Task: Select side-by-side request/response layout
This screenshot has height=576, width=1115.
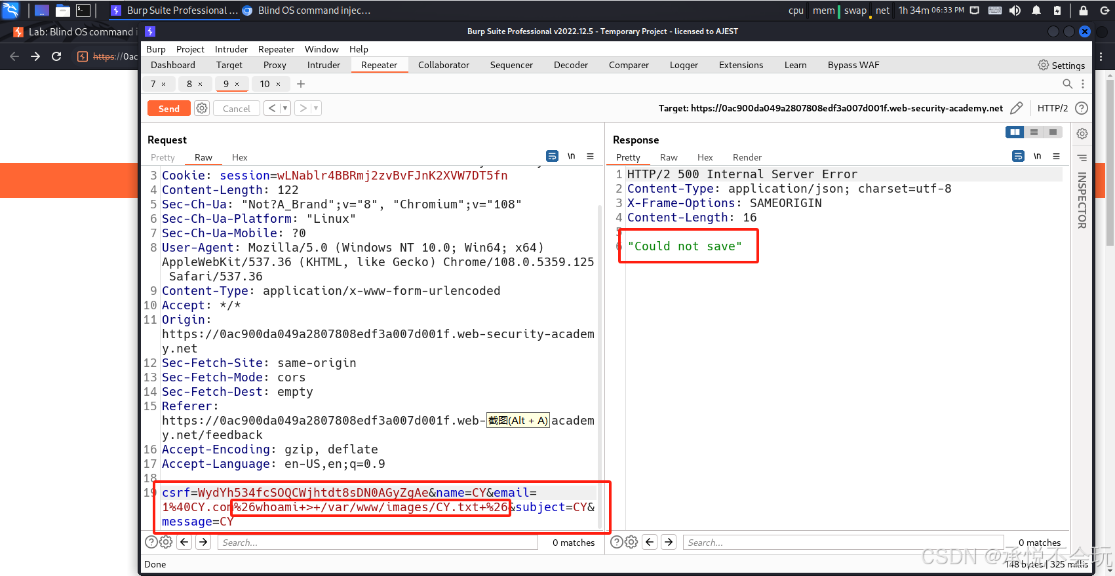Action: coord(1015,132)
